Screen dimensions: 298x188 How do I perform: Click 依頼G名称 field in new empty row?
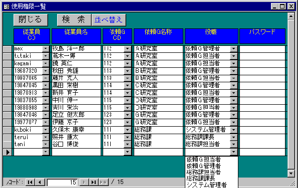point(158,152)
